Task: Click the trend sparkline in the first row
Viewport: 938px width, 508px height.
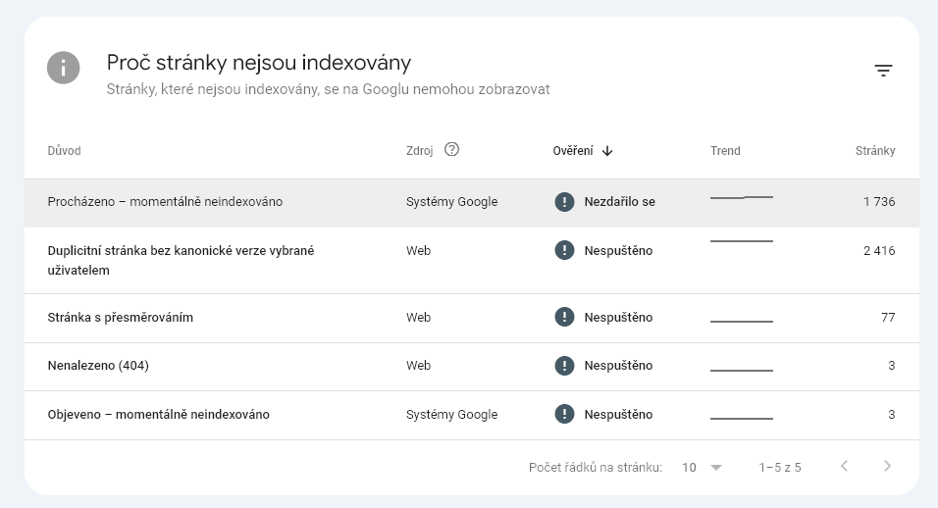Action: pos(741,198)
